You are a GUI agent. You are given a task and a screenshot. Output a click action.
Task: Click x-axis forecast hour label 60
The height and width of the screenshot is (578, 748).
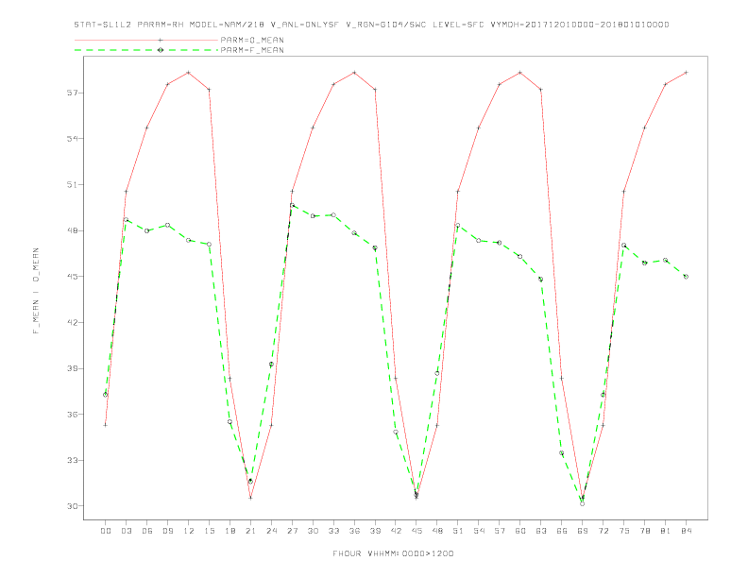tap(520, 531)
